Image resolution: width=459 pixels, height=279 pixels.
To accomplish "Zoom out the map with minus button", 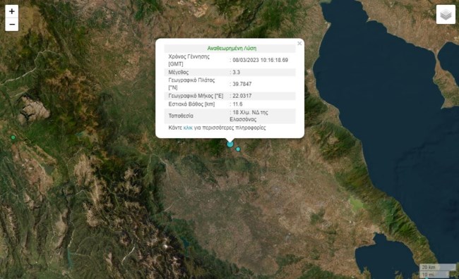I will tap(12, 25).
